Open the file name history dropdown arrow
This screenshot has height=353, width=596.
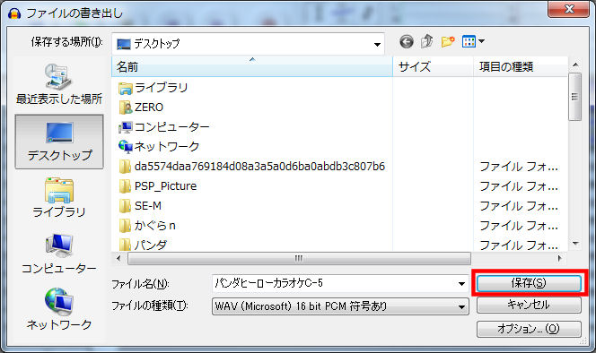click(461, 283)
